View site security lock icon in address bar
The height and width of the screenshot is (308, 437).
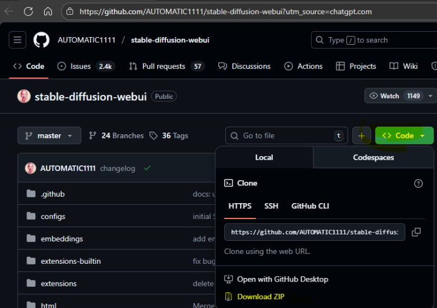click(69, 11)
